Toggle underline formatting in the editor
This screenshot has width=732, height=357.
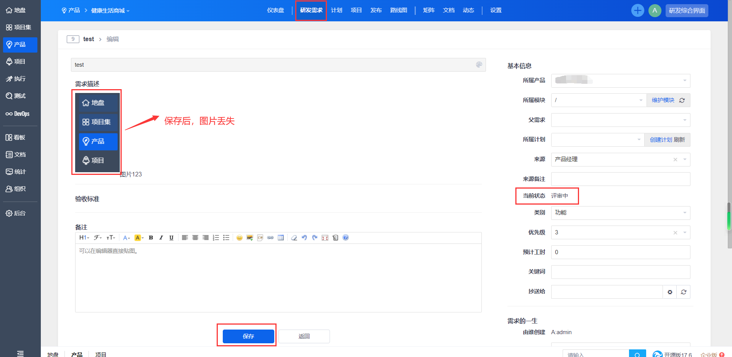pyautogui.click(x=171, y=238)
